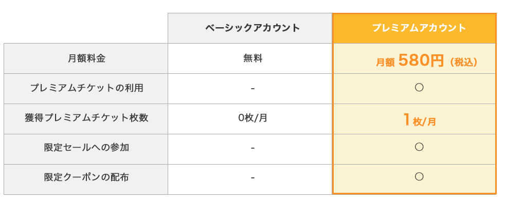Click the dash in basic 限定クーポンの配布 cell
The image size is (505, 202).
point(252,177)
